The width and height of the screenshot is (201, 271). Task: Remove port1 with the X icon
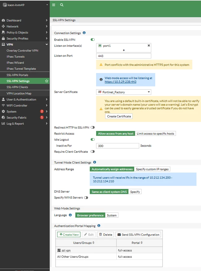(149, 46)
